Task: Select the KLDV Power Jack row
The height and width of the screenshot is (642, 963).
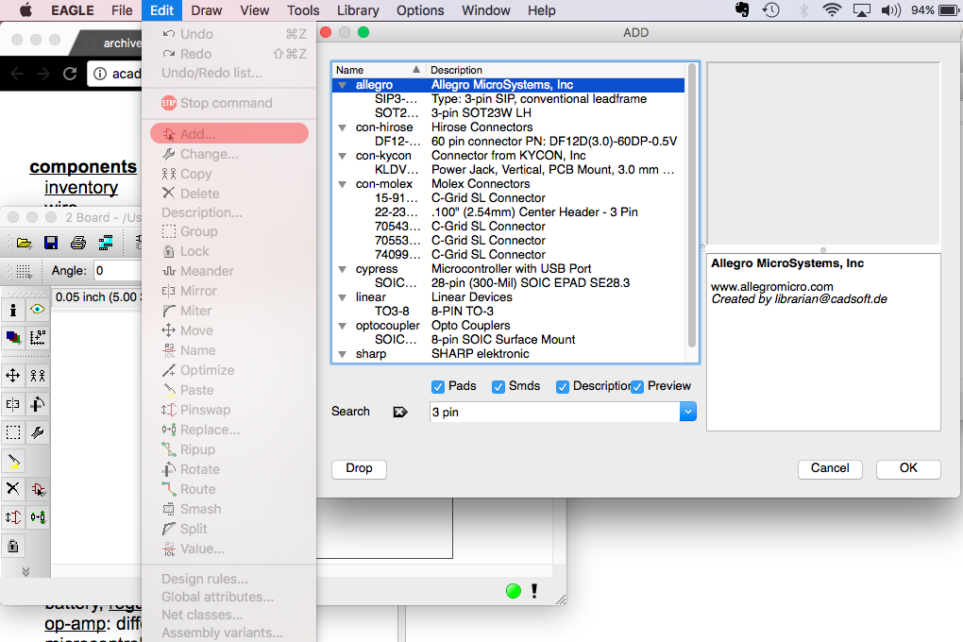Action: coord(509,170)
